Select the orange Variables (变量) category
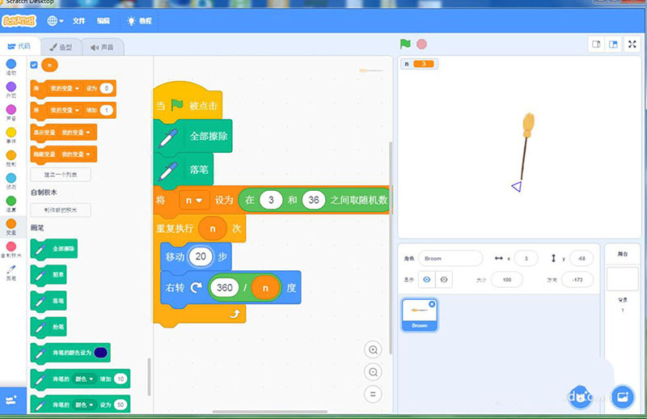 pos(11,226)
